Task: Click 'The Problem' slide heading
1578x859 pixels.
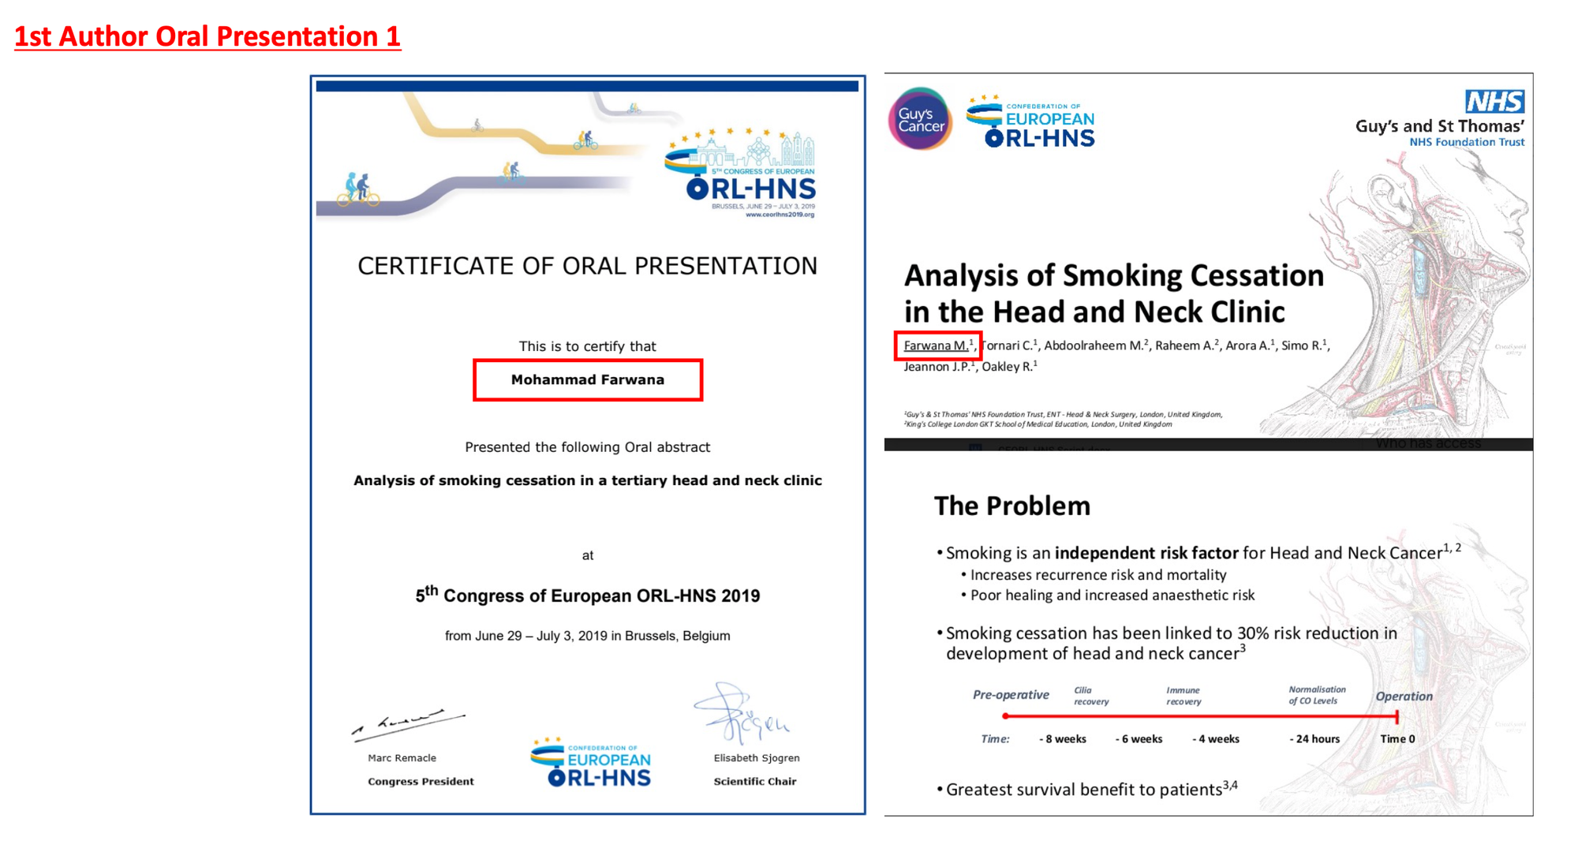Action: (x=1011, y=506)
